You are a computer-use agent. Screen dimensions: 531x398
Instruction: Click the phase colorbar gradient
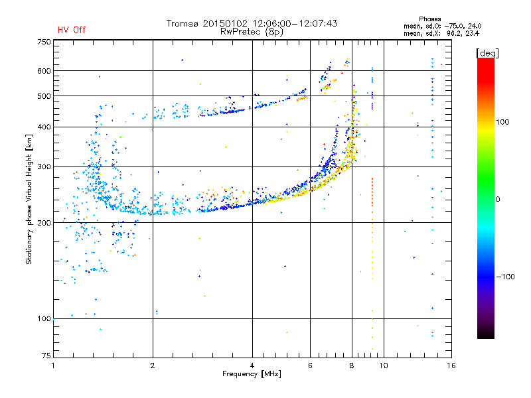486,198
